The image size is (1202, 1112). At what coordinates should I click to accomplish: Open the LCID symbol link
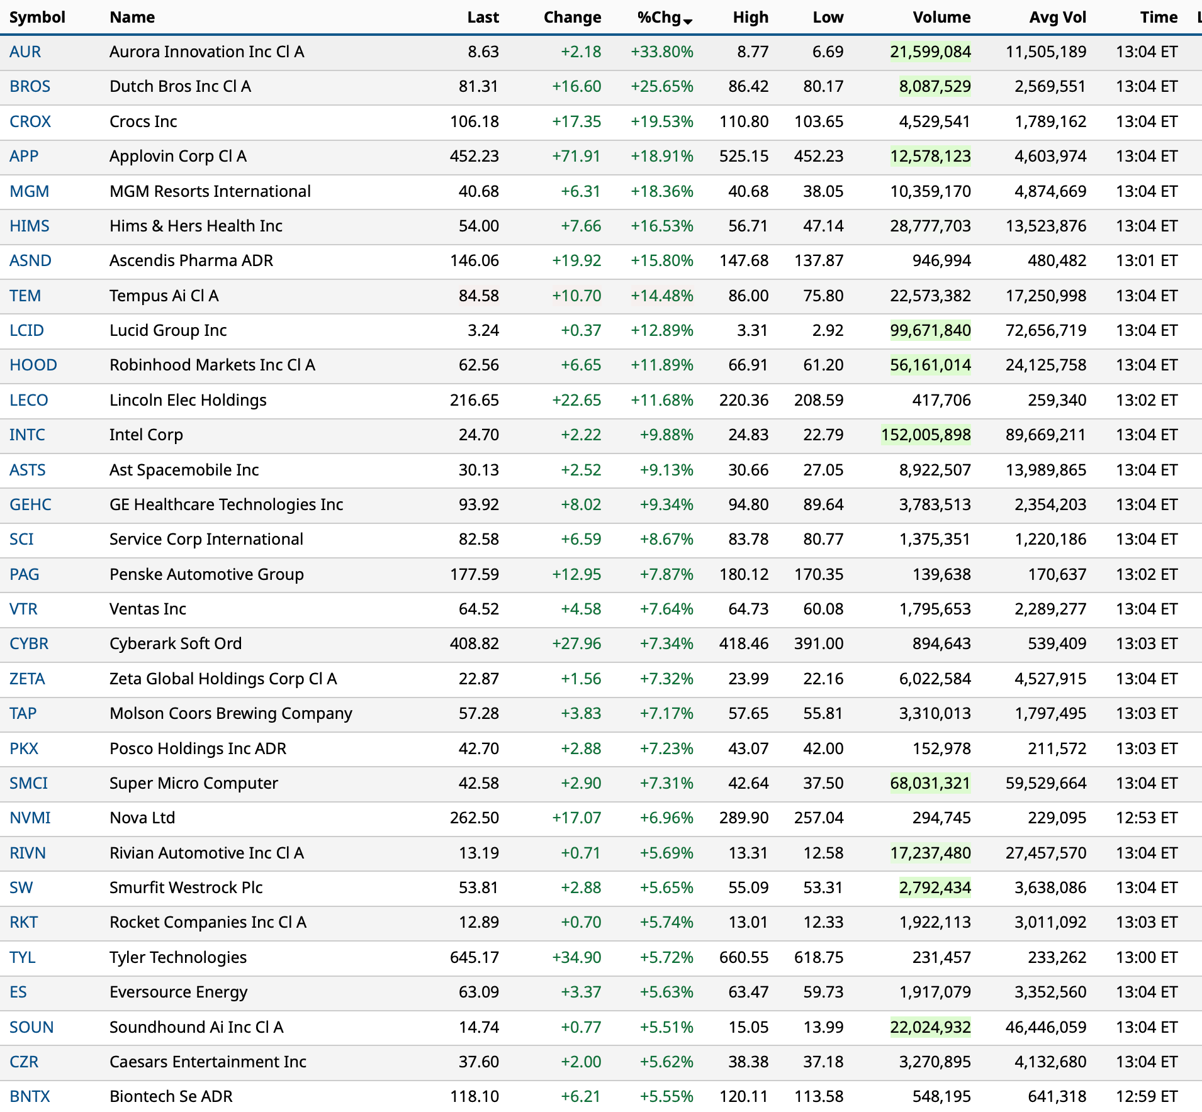tap(26, 330)
